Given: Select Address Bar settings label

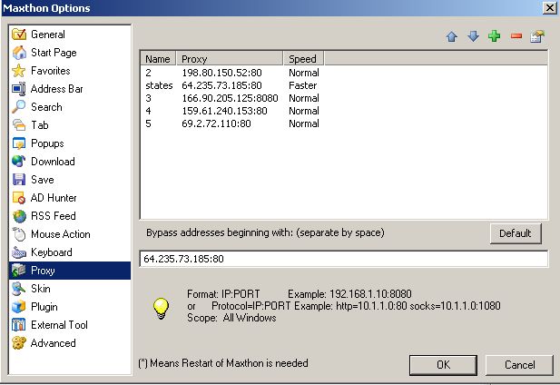Looking at the screenshot, I should [57, 89].
